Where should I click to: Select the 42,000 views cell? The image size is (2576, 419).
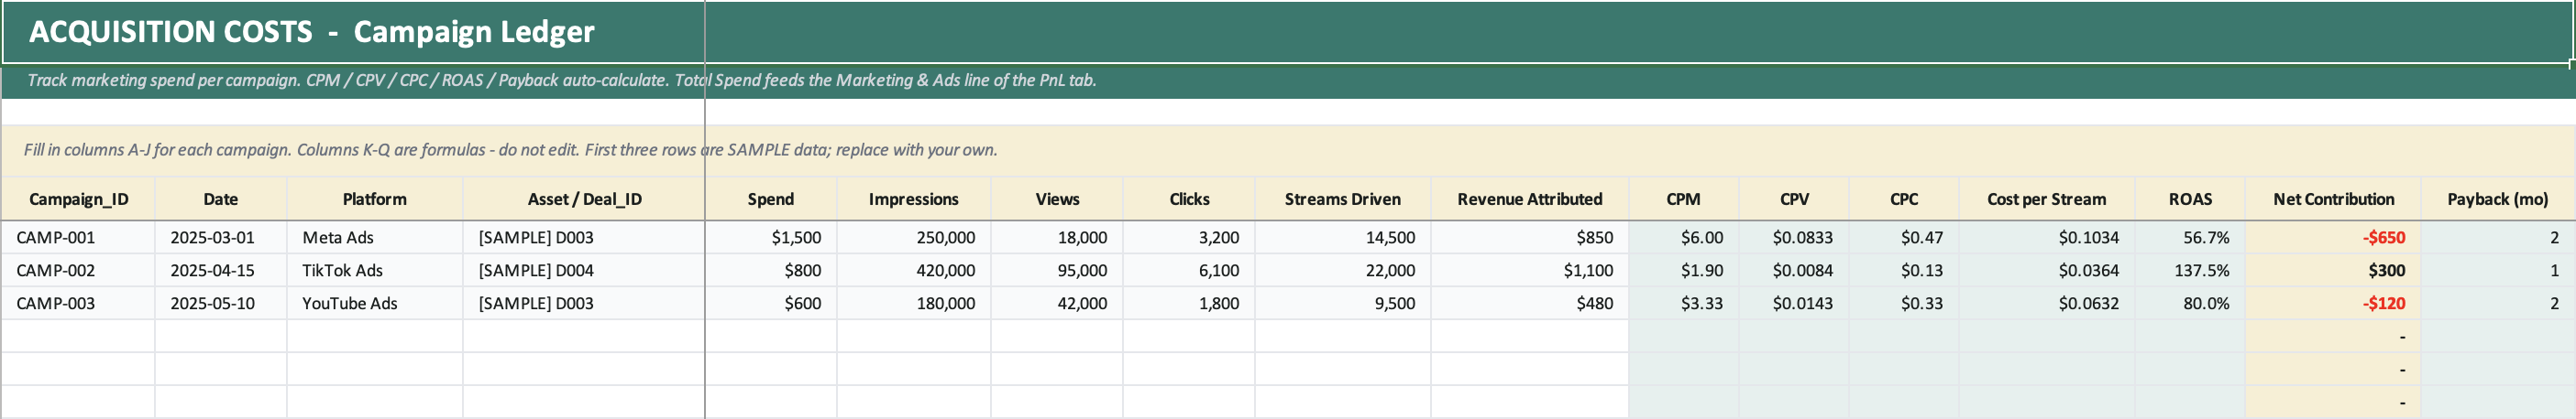(1057, 304)
